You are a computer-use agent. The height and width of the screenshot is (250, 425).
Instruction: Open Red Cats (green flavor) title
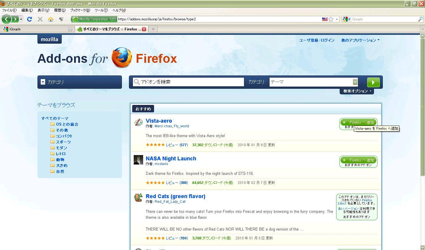176,196
